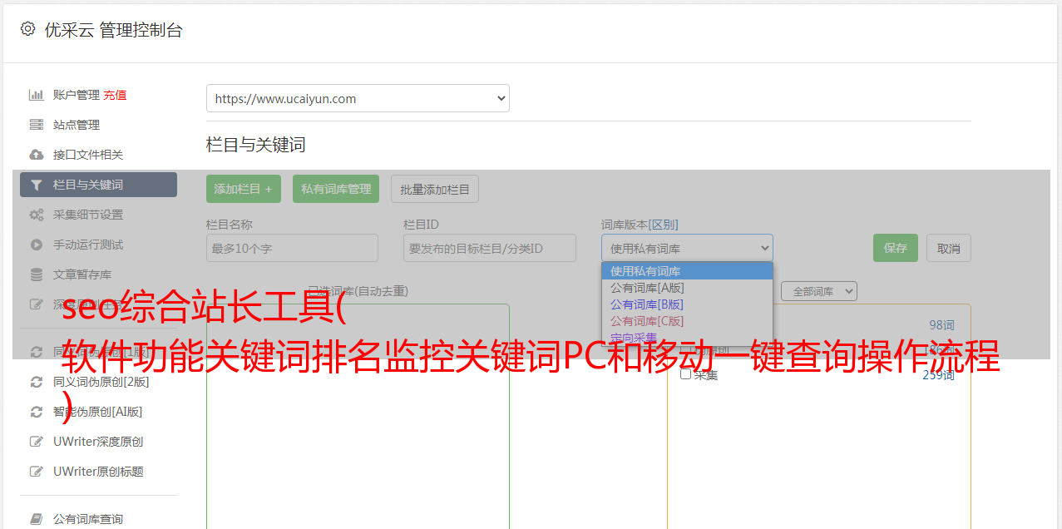Click the server icon for 站点管理
1062x529 pixels.
(36, 125)
